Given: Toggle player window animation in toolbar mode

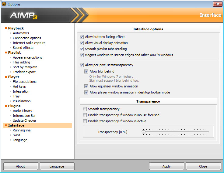Looking at the screenshot, I should coord(86,92).
